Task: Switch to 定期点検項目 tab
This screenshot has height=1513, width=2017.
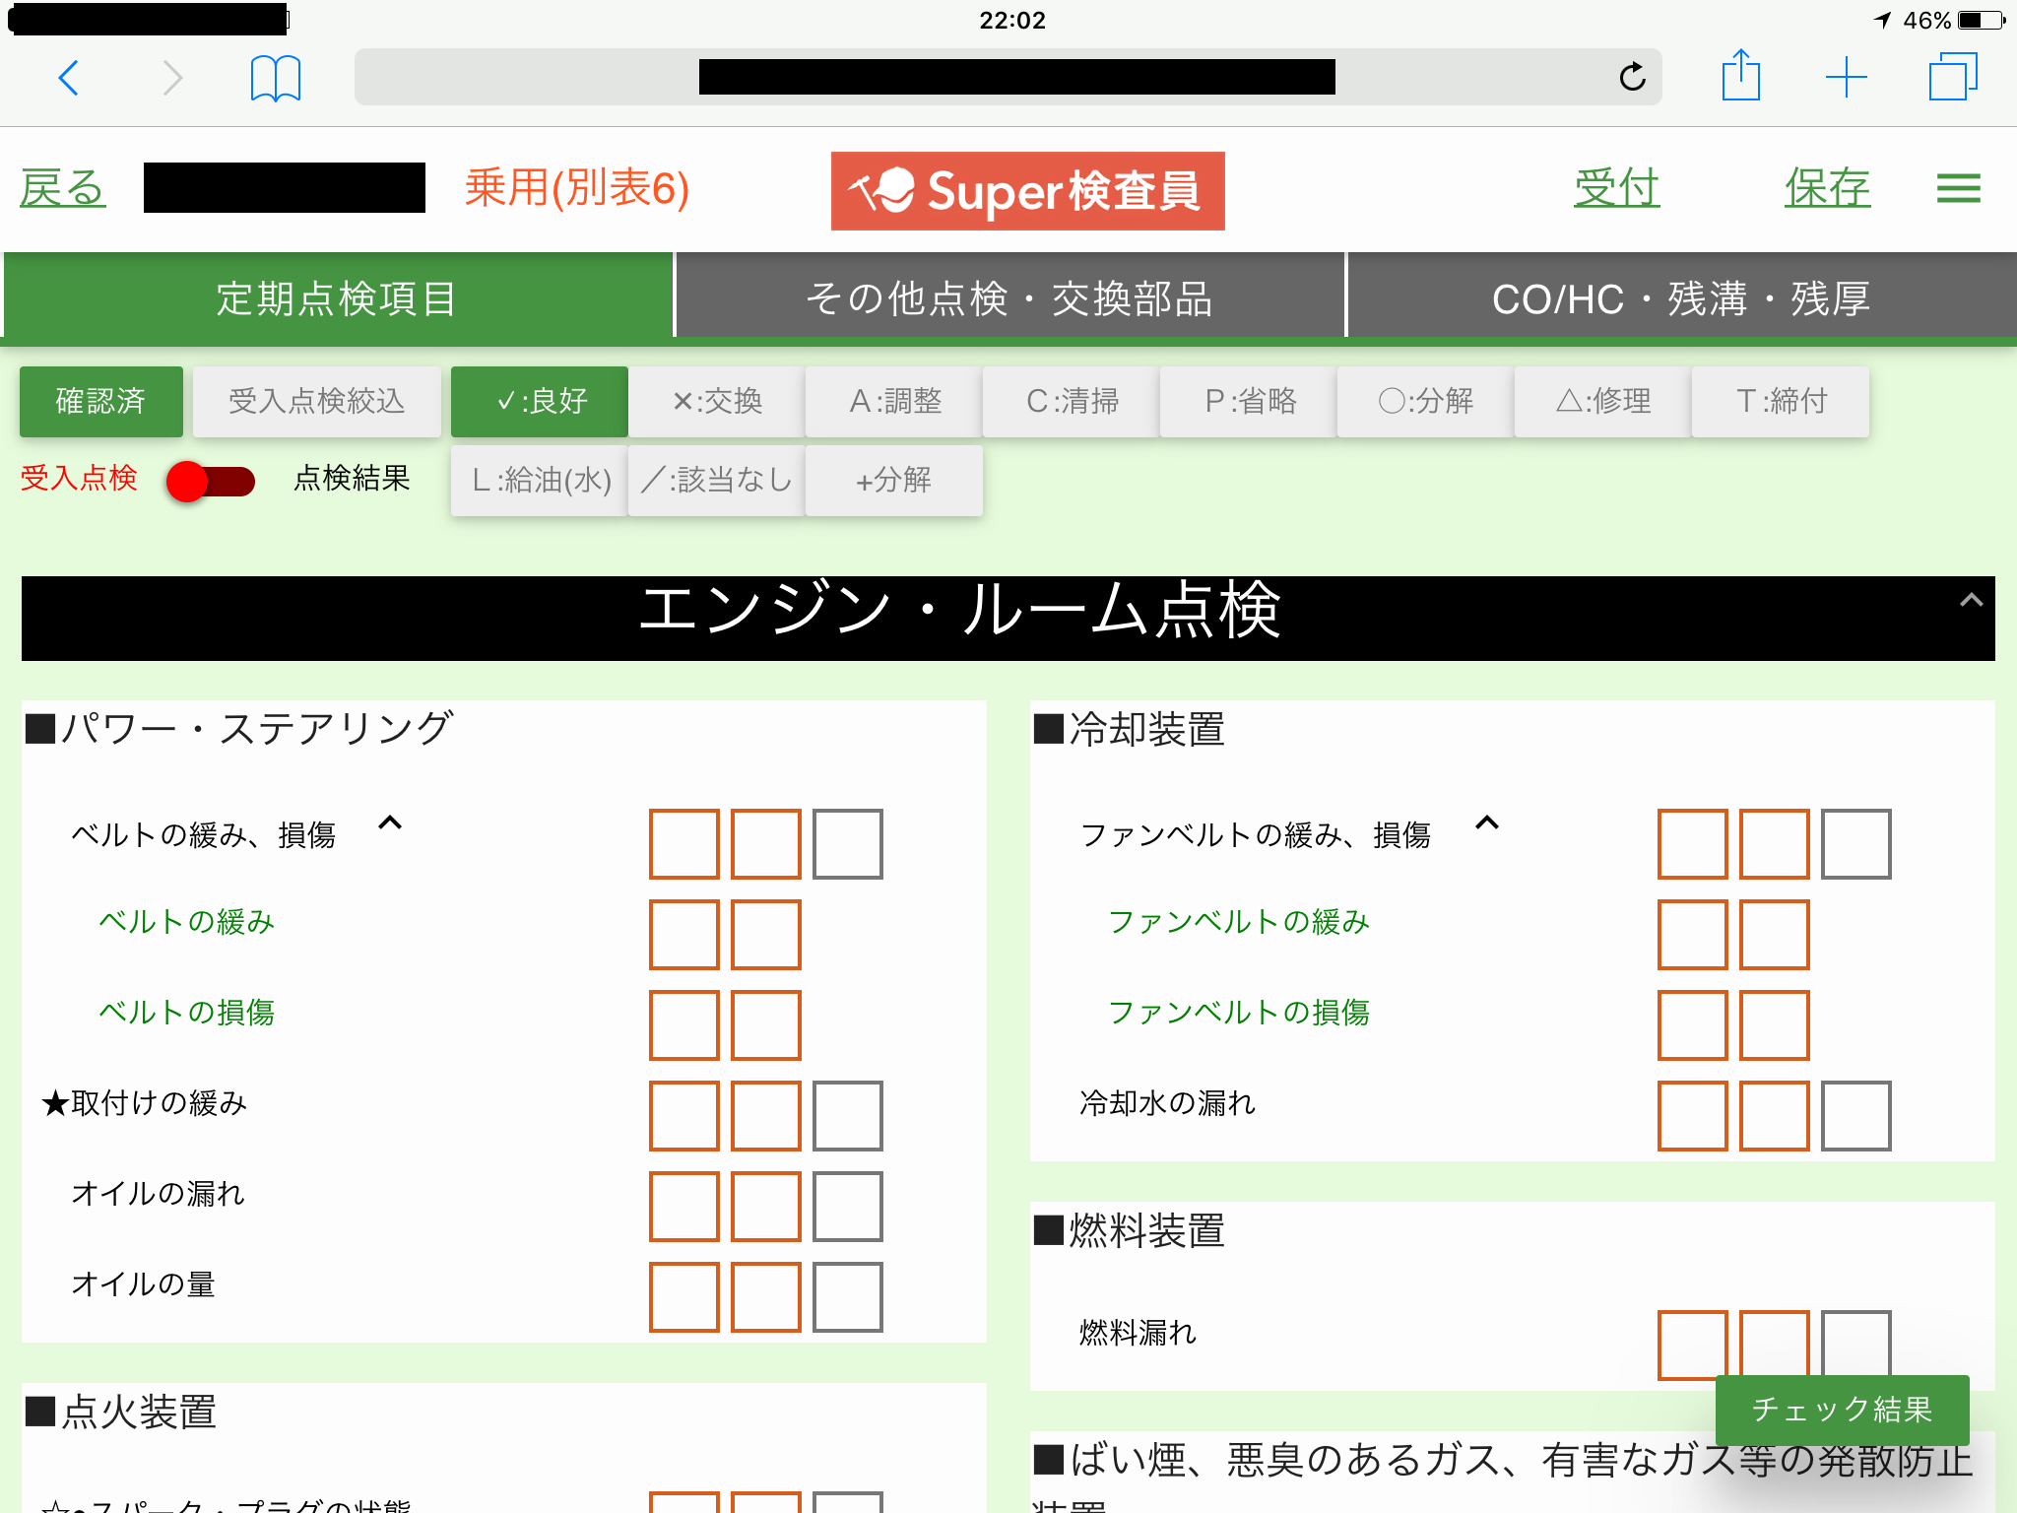Action: click(337, 296)
